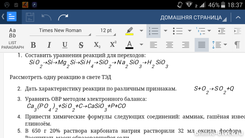Redo the last action
The image size is (245, 138).
(63, 17)
